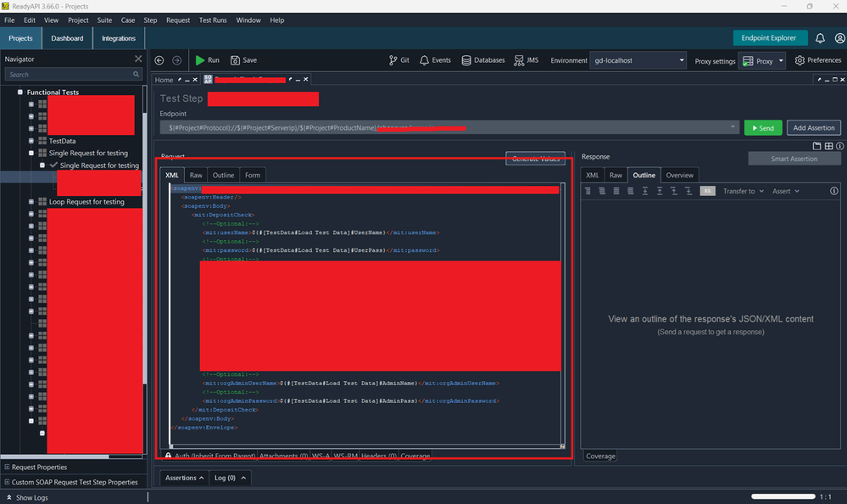Open the Test Runs menu
Viewport: 847px width, 504px height.
[x=213, y=20]
